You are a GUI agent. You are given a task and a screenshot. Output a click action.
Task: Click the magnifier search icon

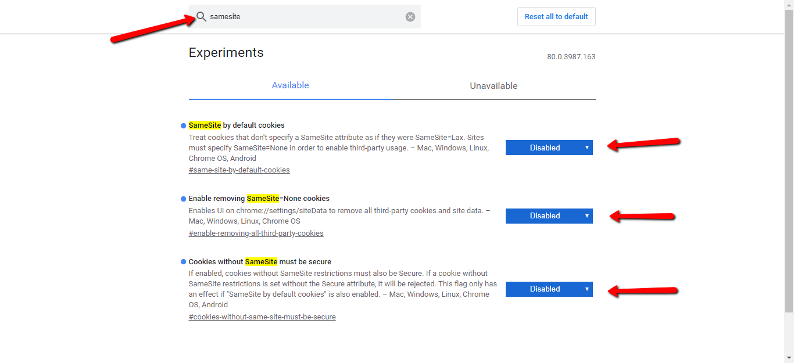pyautogui.click(x=201, y=17)
